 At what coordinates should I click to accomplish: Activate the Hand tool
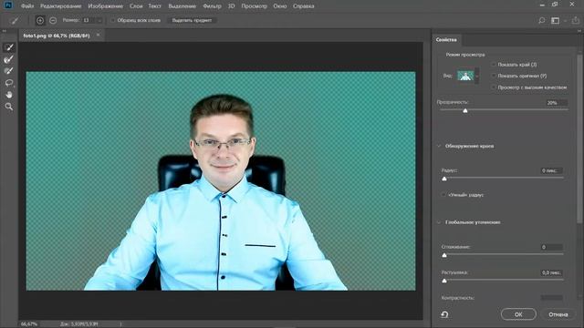[9, 95]
